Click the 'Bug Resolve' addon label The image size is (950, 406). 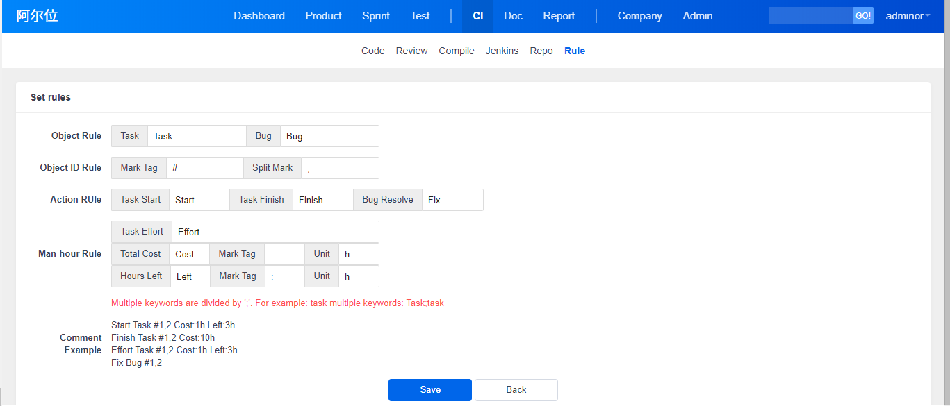pyautogui.click(x=388, y=200)
